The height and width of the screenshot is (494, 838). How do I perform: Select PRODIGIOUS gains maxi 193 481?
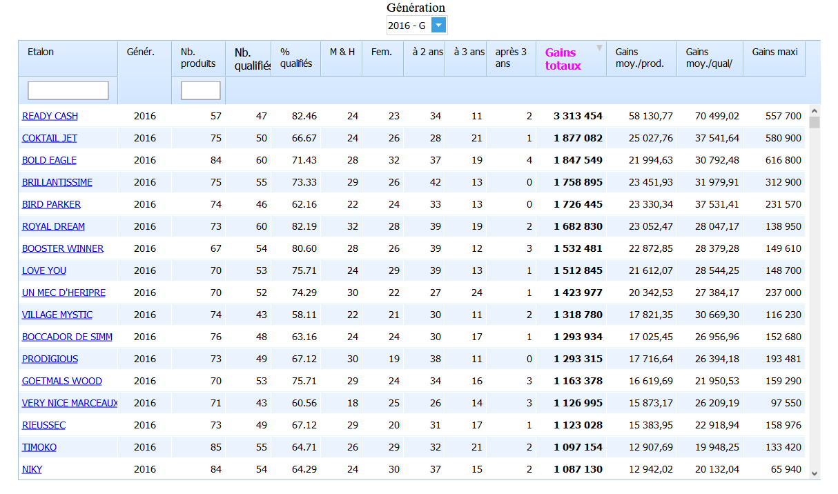pyautogui.click(x=783, y=359)
